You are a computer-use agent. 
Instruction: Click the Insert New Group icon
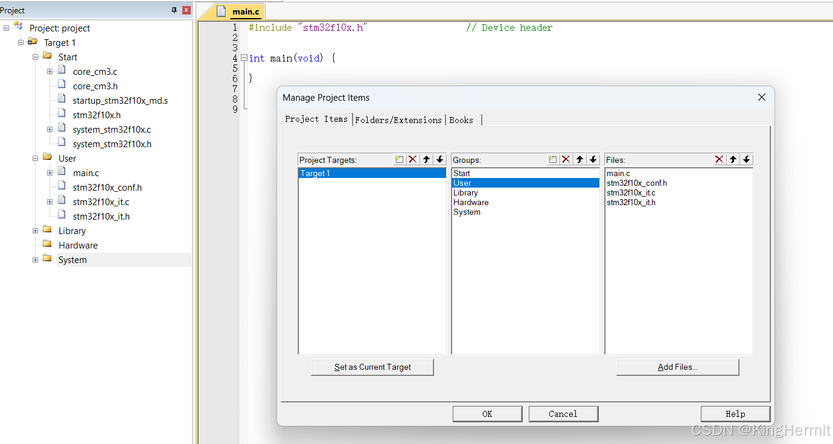(552, 159)
